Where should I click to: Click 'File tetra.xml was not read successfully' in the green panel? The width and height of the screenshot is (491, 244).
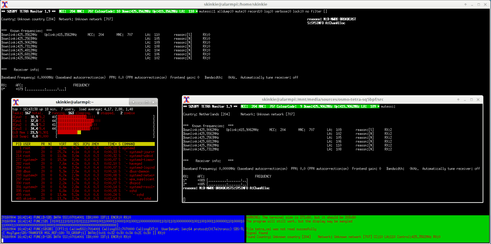[x=281, y=229]
